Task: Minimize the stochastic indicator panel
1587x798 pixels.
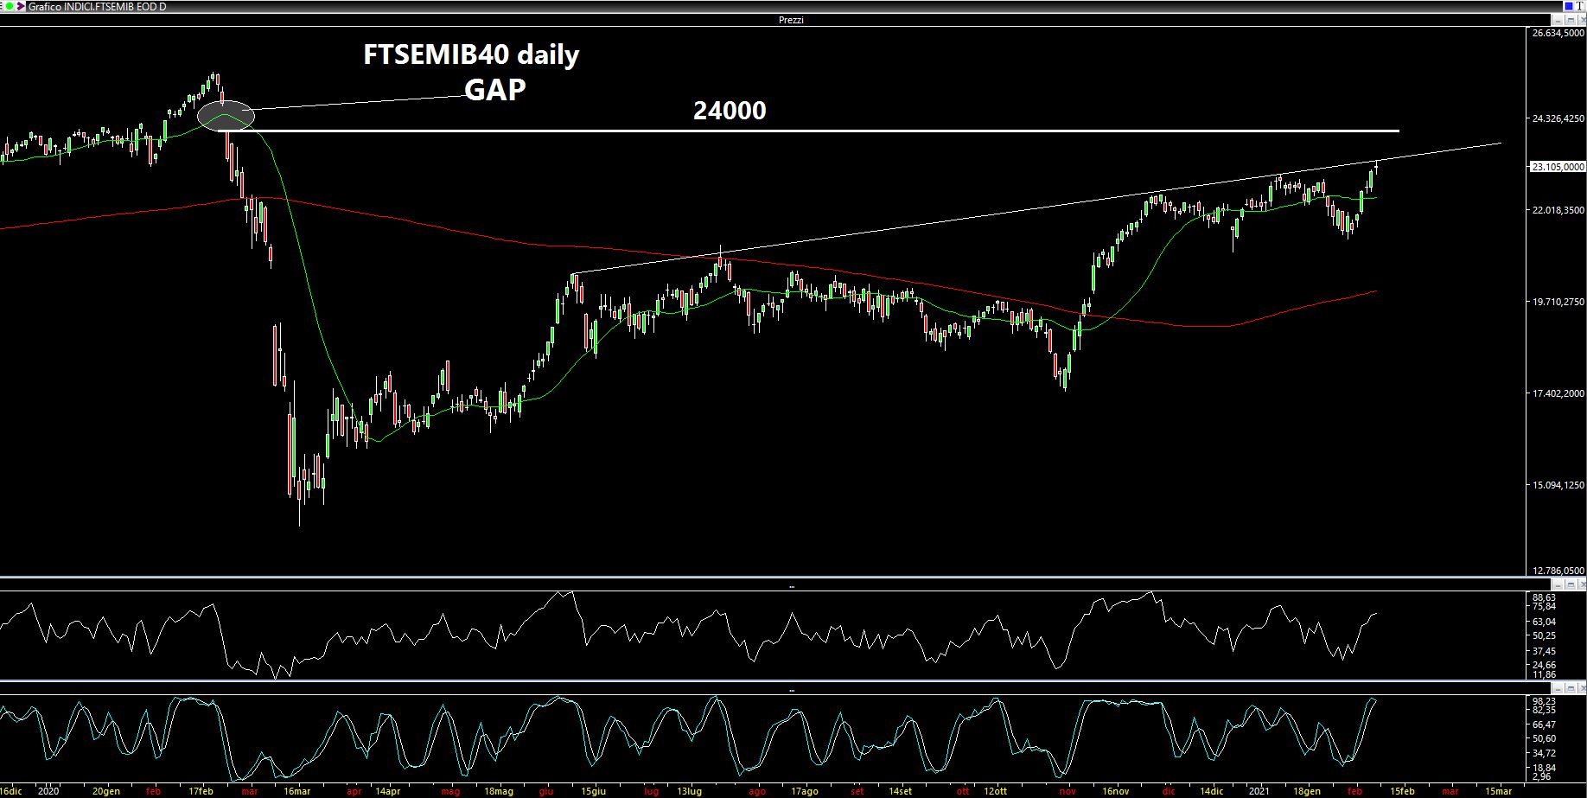Action: (1557, 690)
